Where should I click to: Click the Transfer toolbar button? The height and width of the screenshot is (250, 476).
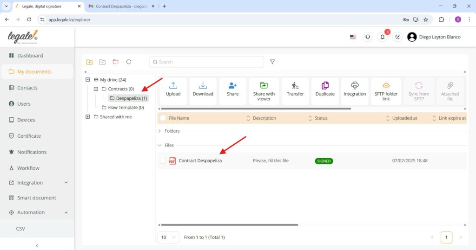(x=295, y=91)
